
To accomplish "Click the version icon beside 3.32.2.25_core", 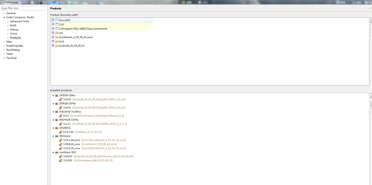I will 61,148.
